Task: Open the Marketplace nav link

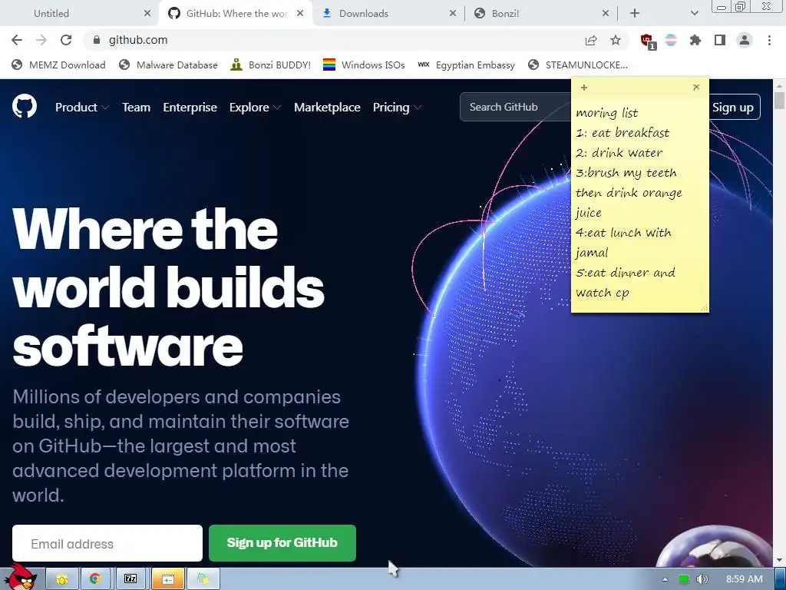Action: point(327,108)
